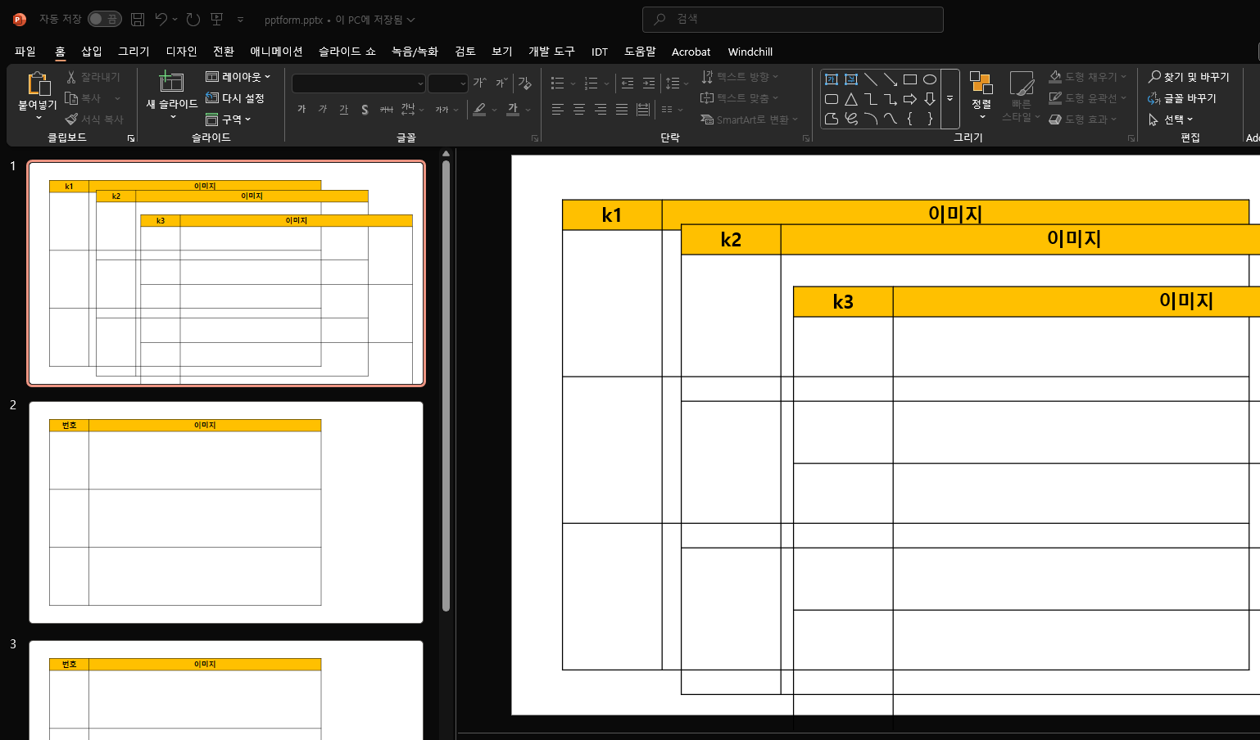Start slideshow from beginning icon in quick access

(x=217, y=19)
